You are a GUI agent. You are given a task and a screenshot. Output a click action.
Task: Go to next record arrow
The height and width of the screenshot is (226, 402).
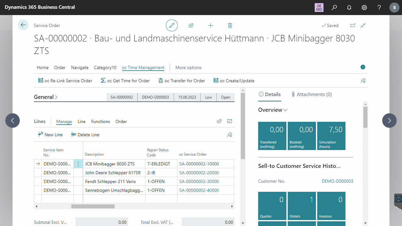(389, 121)
